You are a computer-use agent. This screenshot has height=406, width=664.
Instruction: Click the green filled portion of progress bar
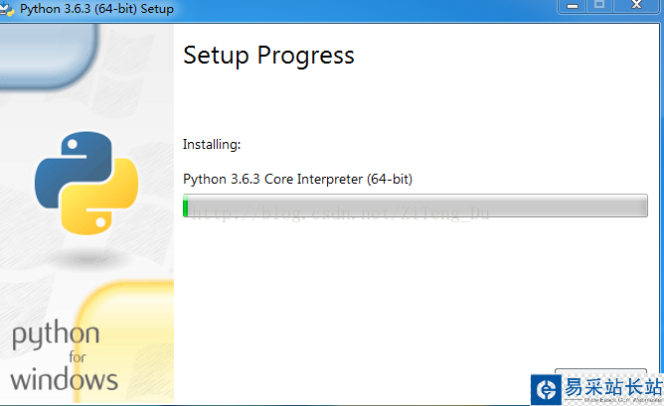pyautogui.click(x=186, y=206)
